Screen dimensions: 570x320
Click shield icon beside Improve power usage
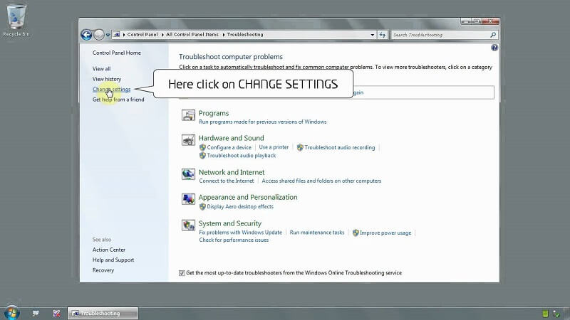click(356, 233)
